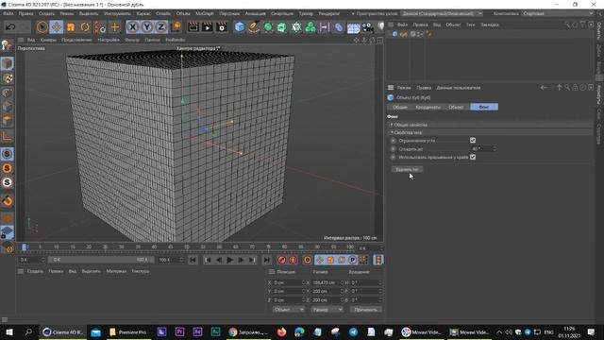The image size is (604, 340).
Task: Activate the Move tool
Action: tap(57, 27)
